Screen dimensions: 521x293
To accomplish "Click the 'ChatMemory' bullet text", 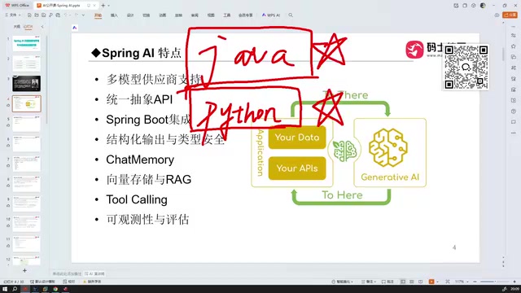I will pyautogui.click(x=140, y=160).
